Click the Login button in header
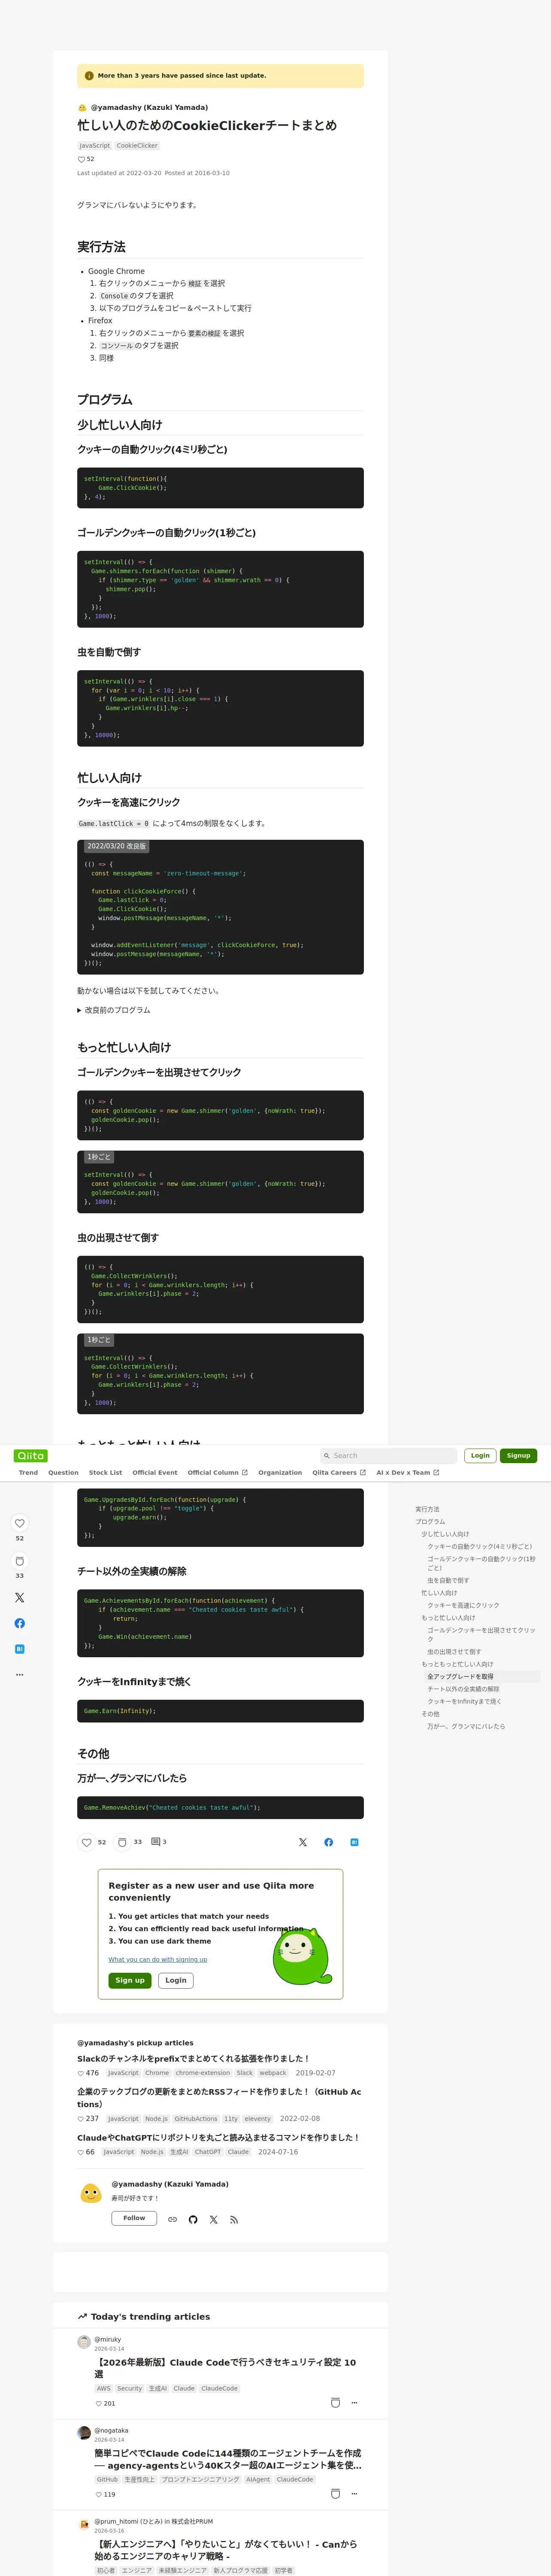Screen dimensions: 551x2576 pyautogui.click(x=480, y=1455)
